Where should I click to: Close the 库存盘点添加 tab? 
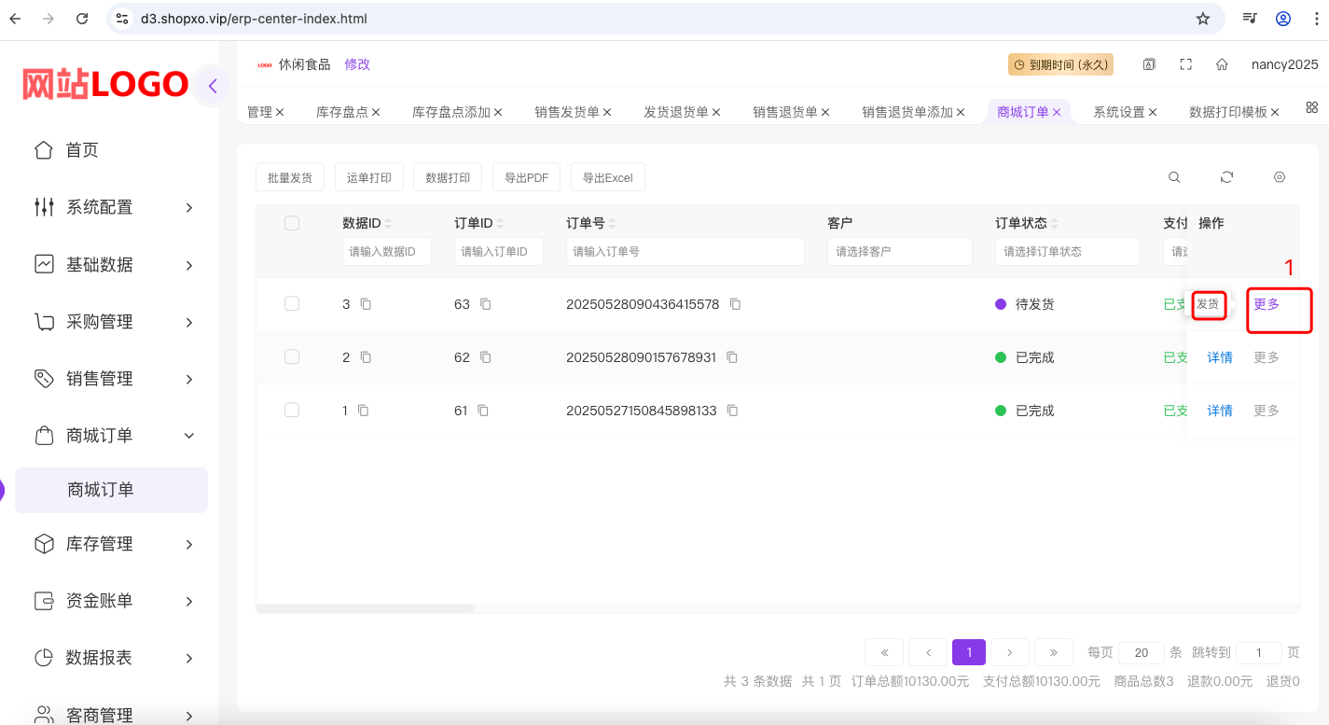498,112
